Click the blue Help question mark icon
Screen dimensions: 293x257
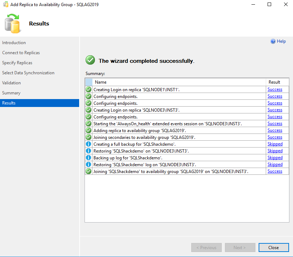[x=273, y=41]
